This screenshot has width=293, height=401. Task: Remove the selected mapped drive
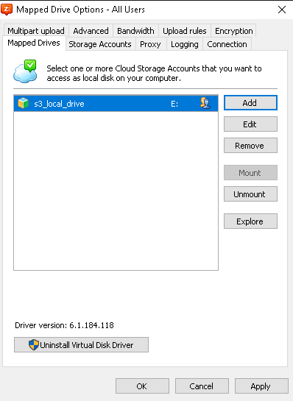(250, 146)
